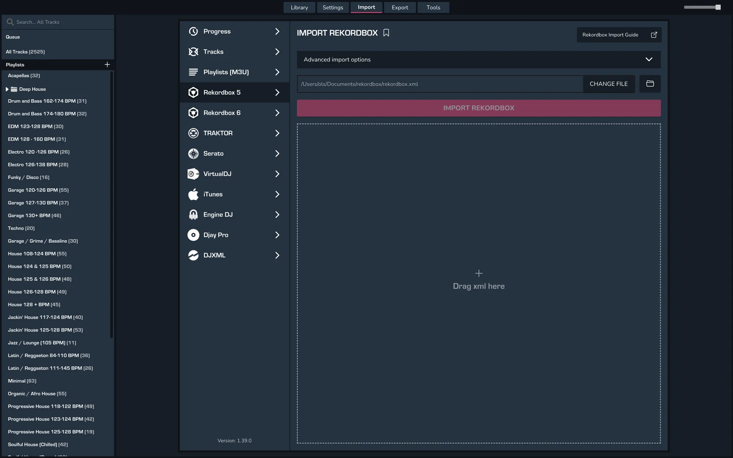Click the Djay Pro vinyl icon
This screenshot has height=458, width=733.
click(193, 235)
